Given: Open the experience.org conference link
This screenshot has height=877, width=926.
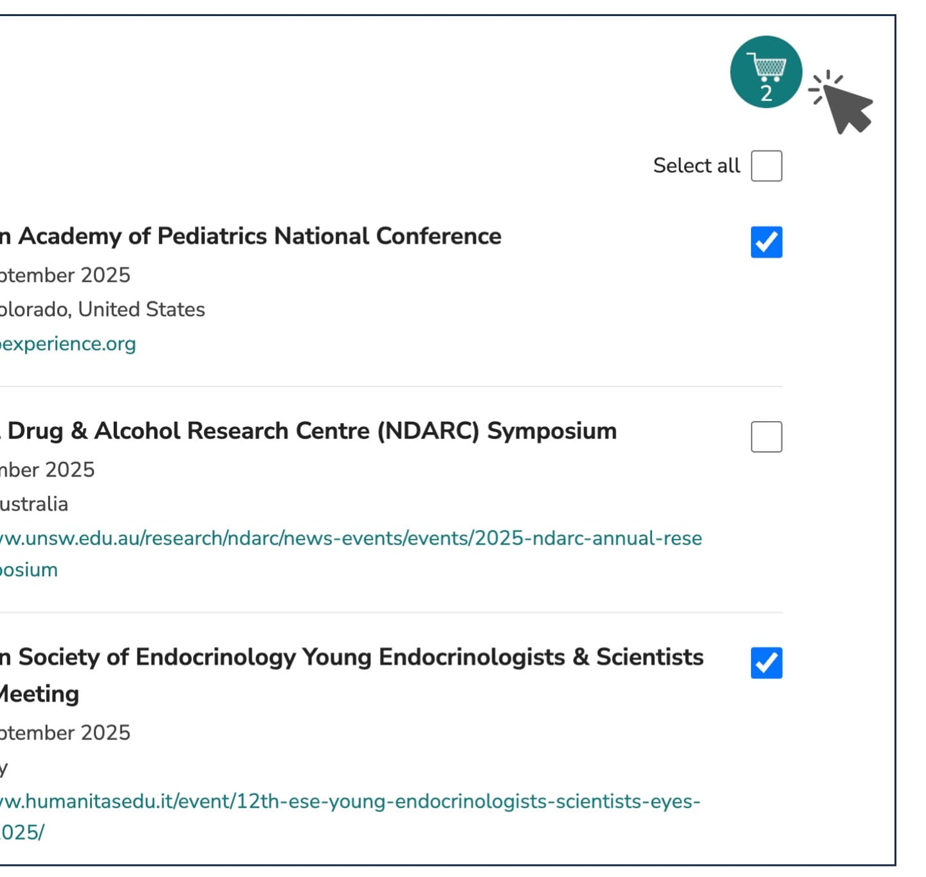Looking at the screenshot, I should [68, 344].
